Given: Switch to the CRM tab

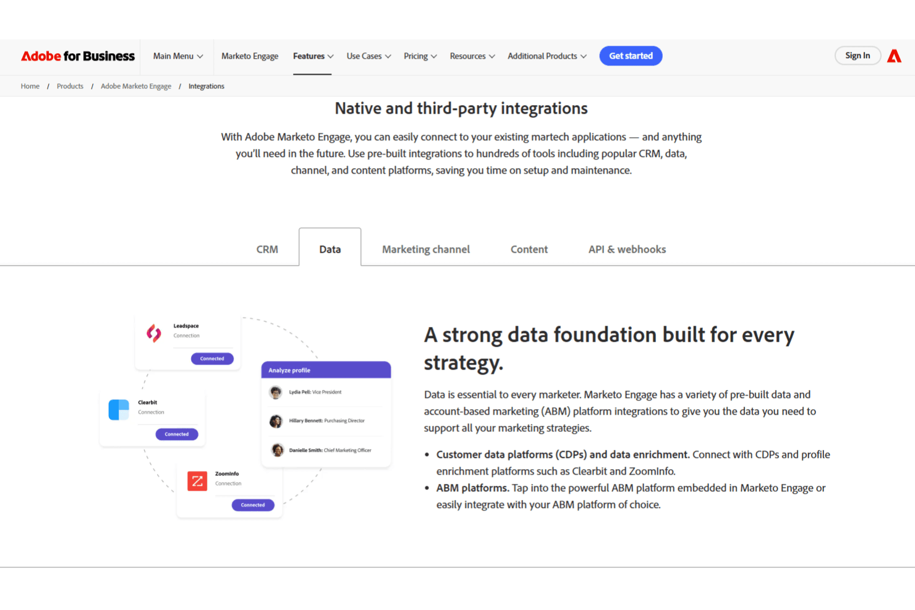Looking at the screenshot, I should pos(267,249).
